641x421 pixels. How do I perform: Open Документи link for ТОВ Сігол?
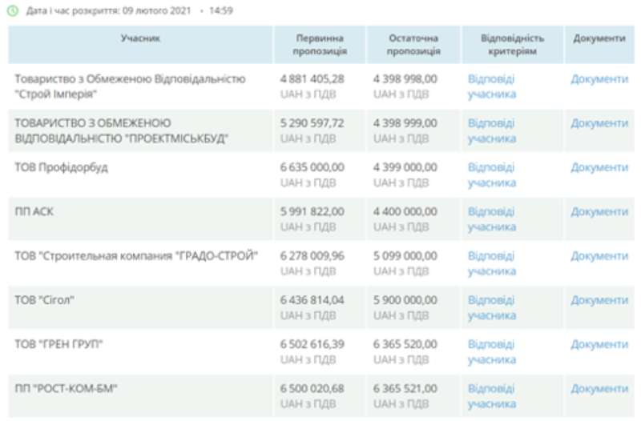point(599,300)
